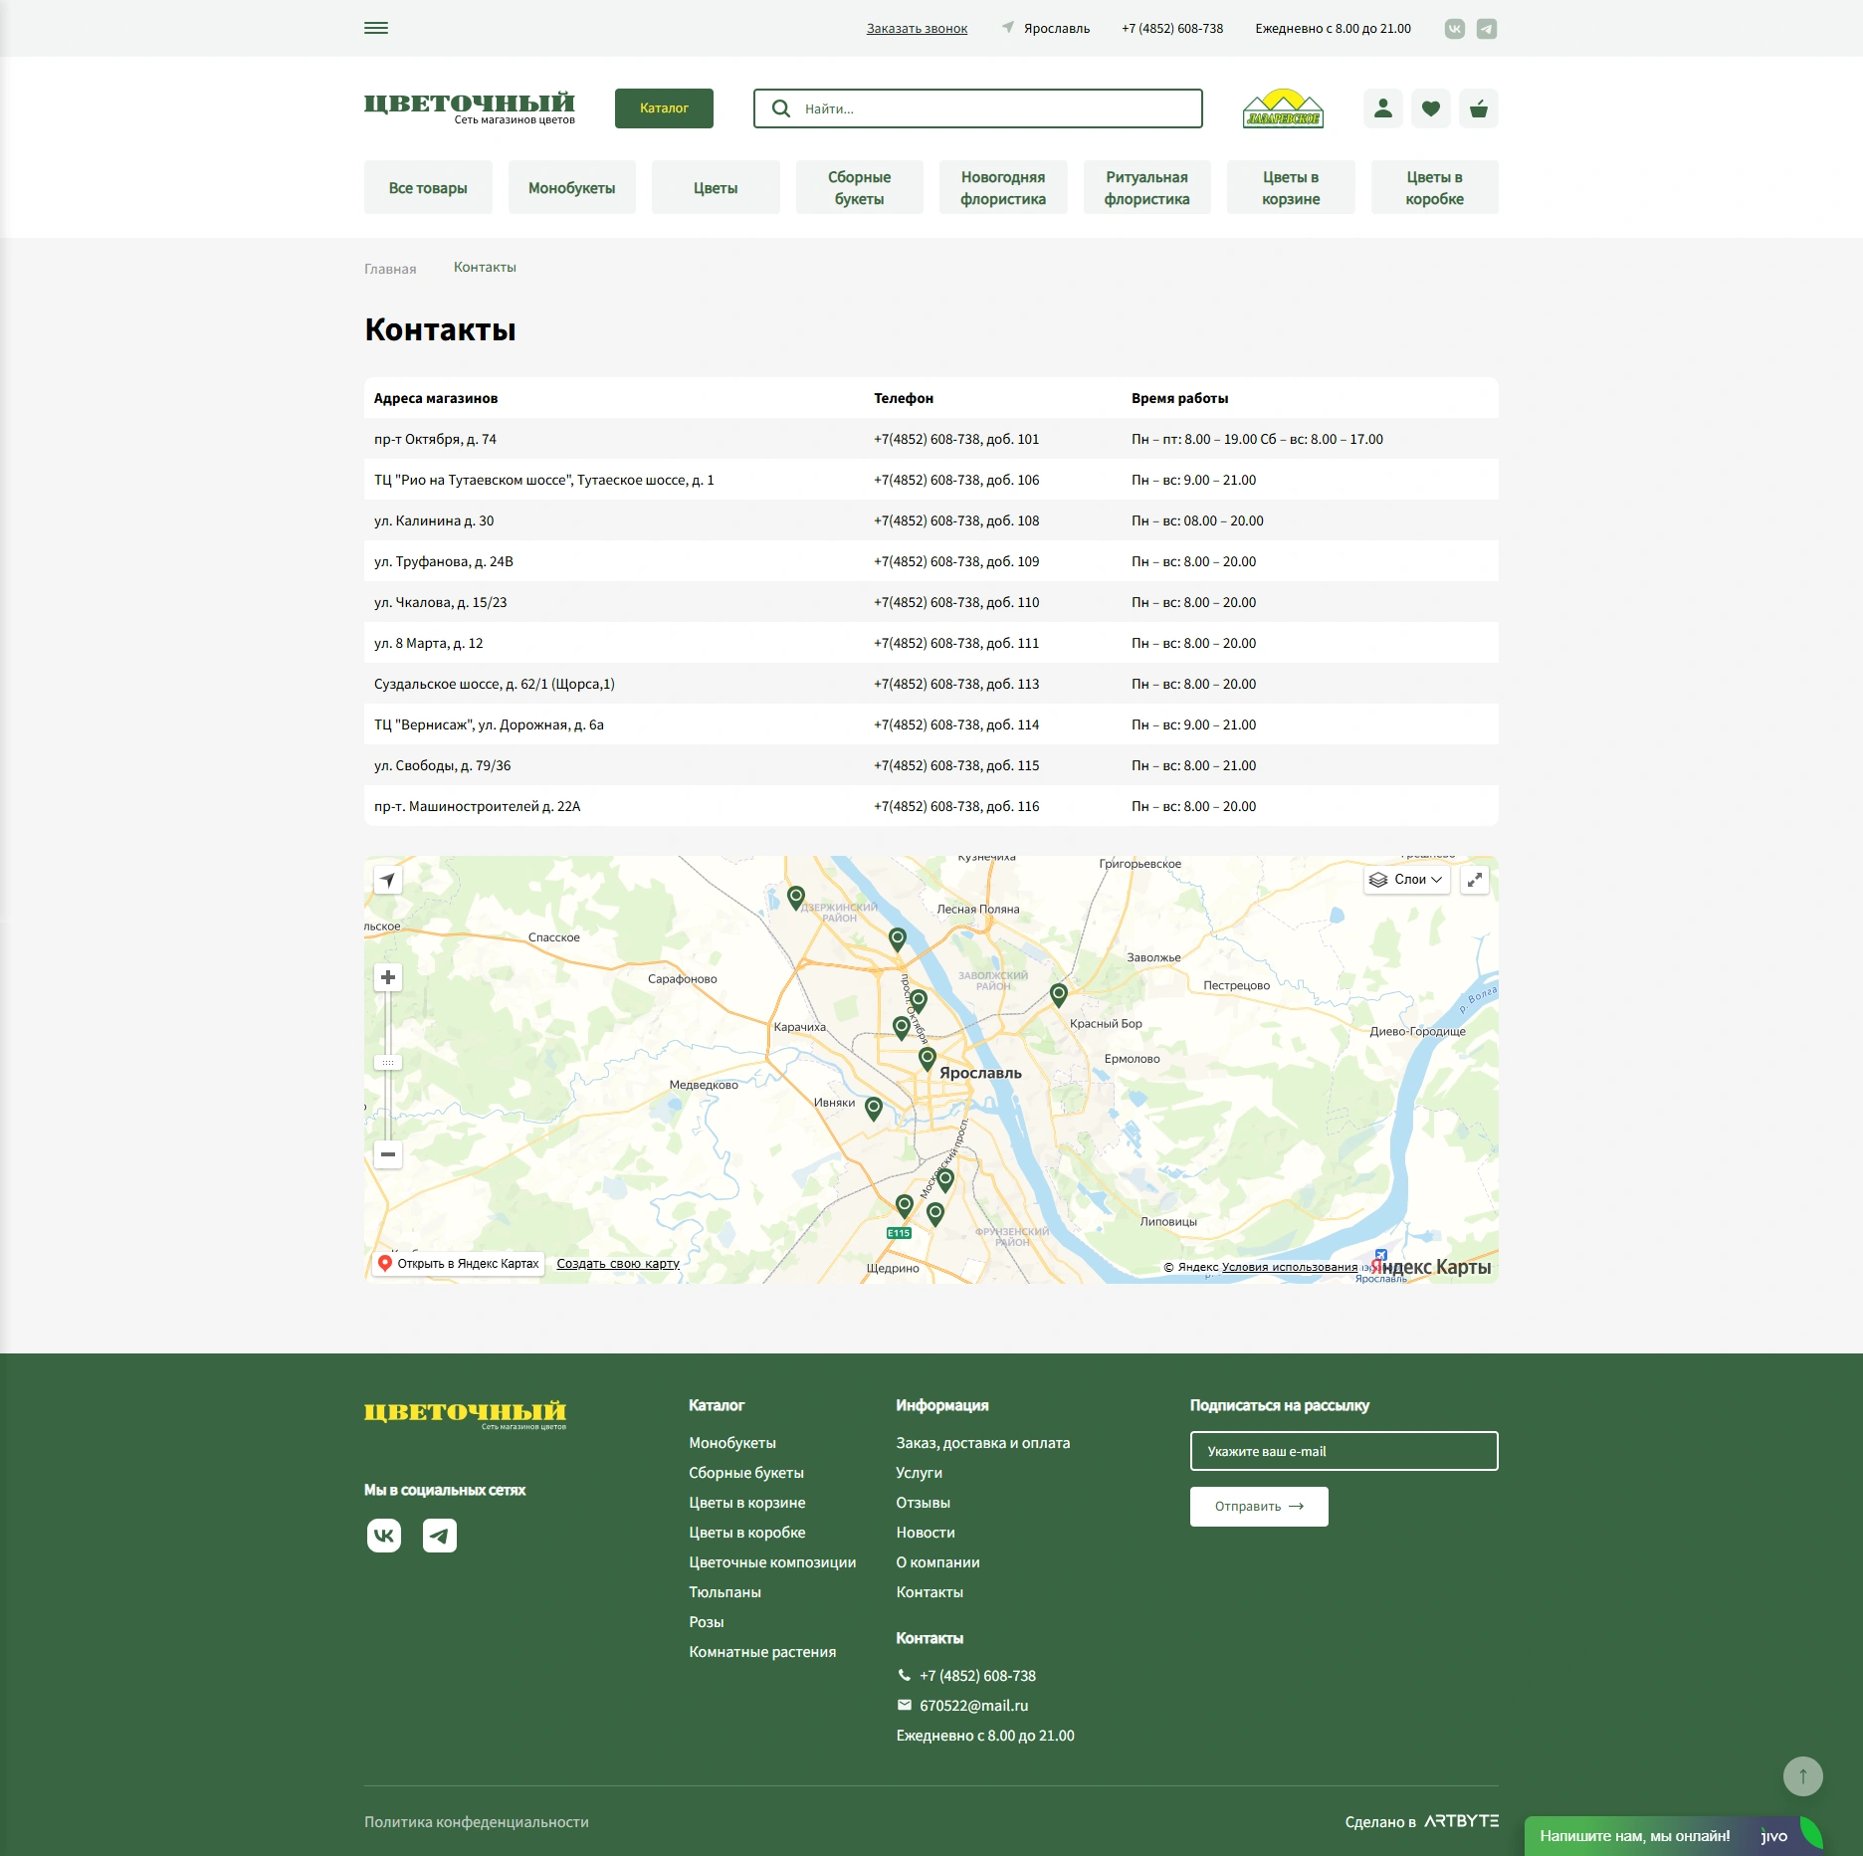
Task: Expand the Слои map layers dropdown
Action: [x=1405, y=880]
